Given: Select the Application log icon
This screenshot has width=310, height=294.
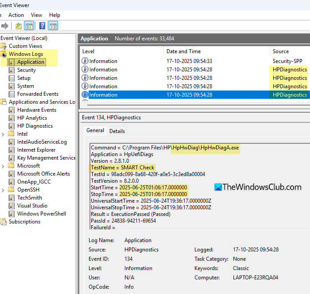Looking at the screenshot, I should coord(12,62).
